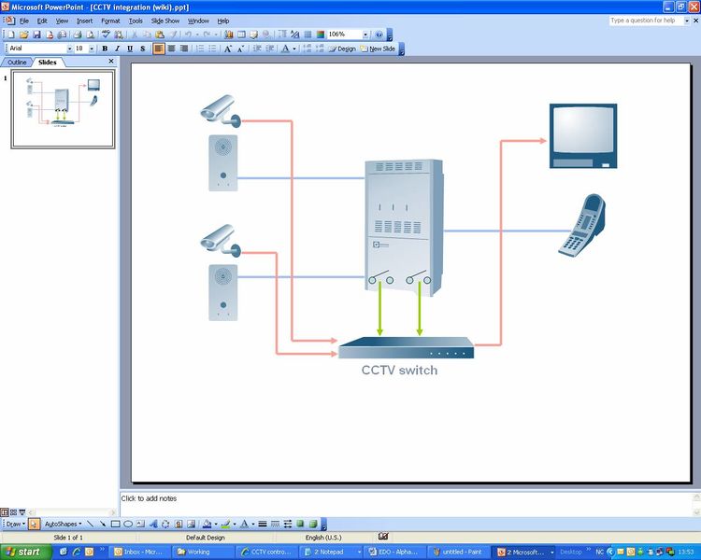The image size is (701, 560).
Task: Open the Insert menu
Action: [x=84, y=21]
